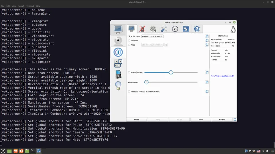Open the New Version available: 3.3.0 link
Image resolution: width=275 pixels, height=154 pixels.
223,76
